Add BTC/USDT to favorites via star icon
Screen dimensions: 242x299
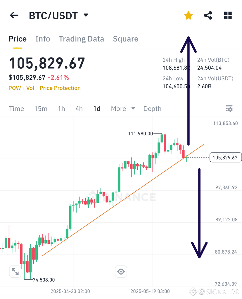pos(188,15)
